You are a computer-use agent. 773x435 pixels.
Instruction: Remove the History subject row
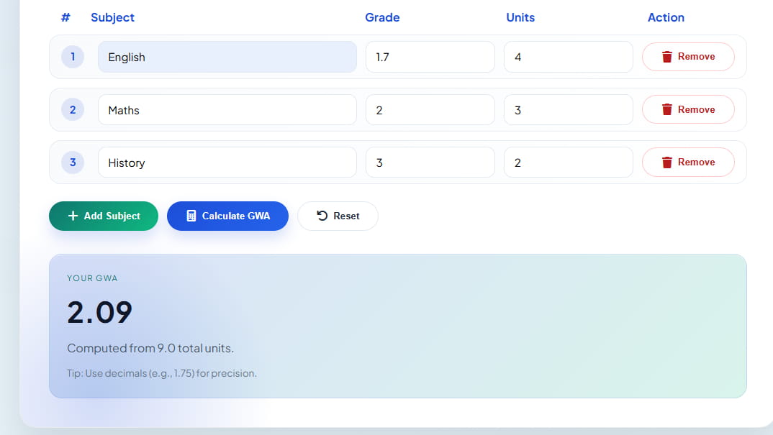pyautogui.click(x=688, y=162)
